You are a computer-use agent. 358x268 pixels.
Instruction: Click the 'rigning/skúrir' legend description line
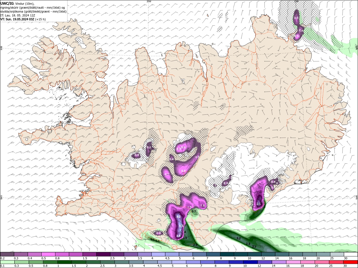33,8
